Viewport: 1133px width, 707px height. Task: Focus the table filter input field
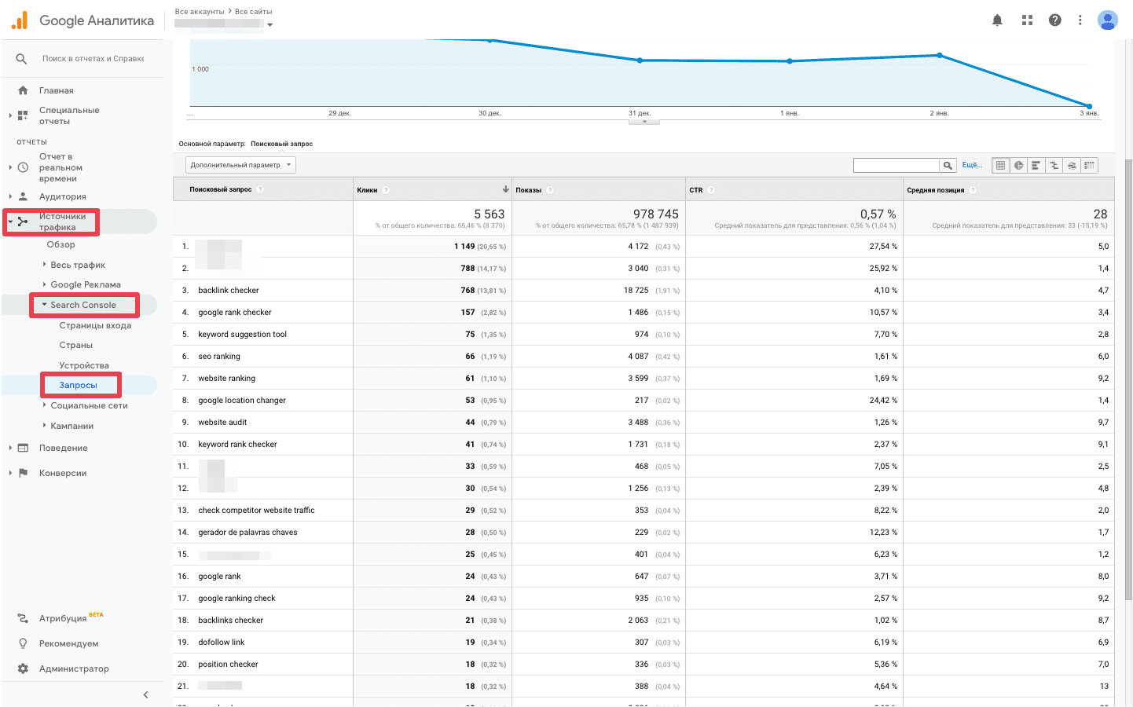[x=896, y=165]
